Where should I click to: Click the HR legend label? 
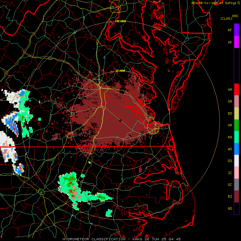(230, 125)
